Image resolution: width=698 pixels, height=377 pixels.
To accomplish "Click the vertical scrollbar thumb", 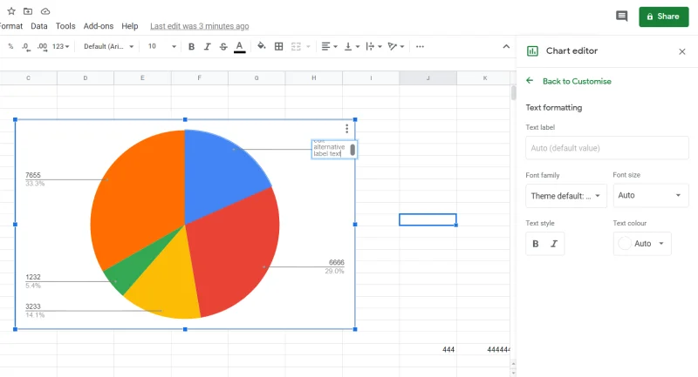I will click(x=513, y=93).
